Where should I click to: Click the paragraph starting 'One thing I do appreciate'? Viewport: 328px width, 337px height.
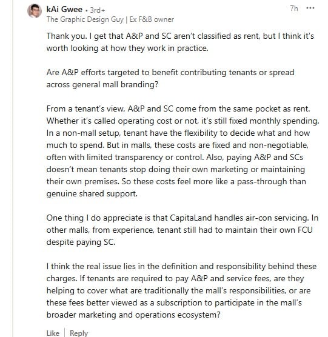(x=182, y=230)
